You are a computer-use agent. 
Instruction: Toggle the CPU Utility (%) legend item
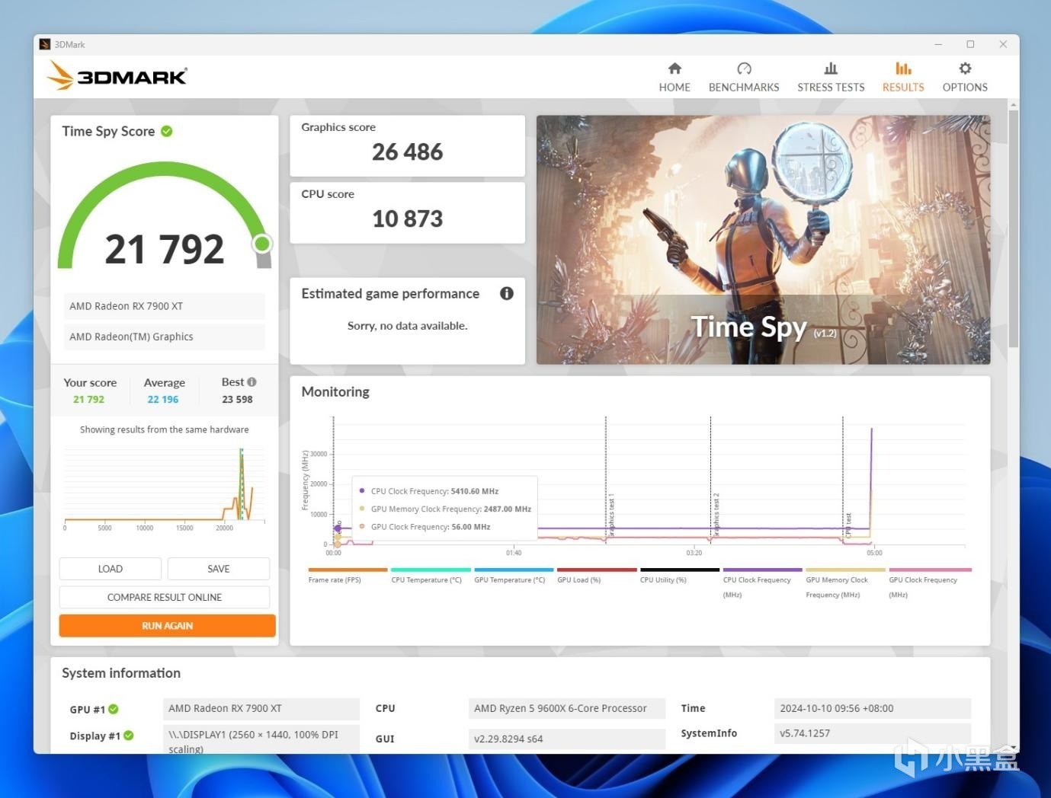[680, 576]
